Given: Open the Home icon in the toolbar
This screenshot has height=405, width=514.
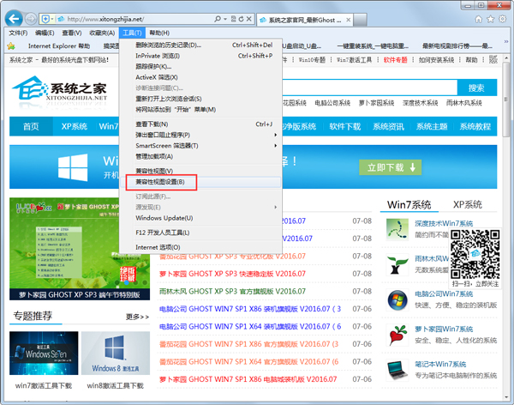Looking at the screenshot, I should (479, 20).
